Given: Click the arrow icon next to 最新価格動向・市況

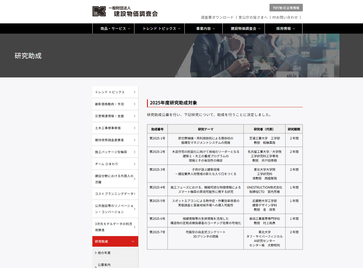Looking at the screenshot, I should click(x=134, y=104).
